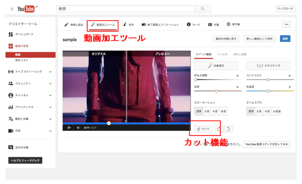Viewport: 302px width, 184px height.
Task: Select timelapse 2倍 speed
Action: coord(259,111)
